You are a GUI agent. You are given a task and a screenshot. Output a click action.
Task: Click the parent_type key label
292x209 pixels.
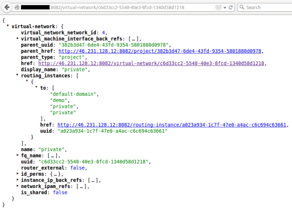(x=37, y=57)
